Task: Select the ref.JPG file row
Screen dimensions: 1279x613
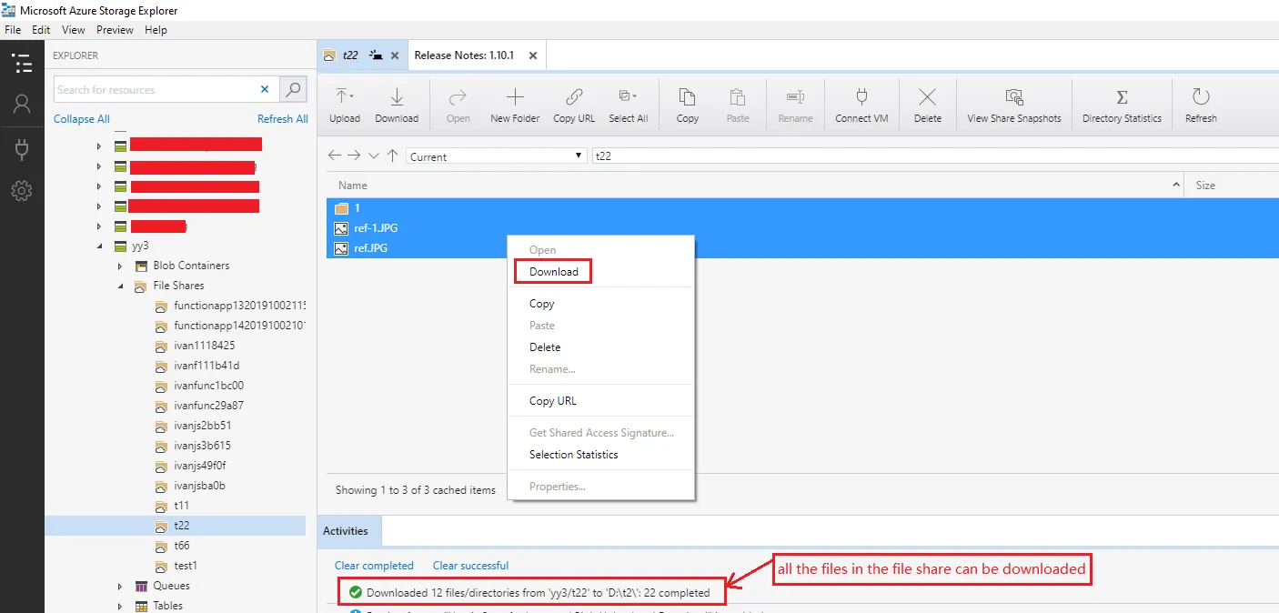Action: point(802,248)
